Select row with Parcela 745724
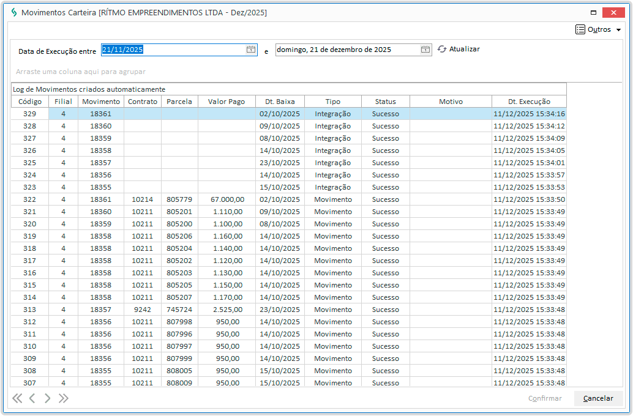 click(179, 310)
